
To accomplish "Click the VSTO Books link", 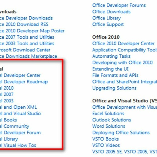I will 106,139.
